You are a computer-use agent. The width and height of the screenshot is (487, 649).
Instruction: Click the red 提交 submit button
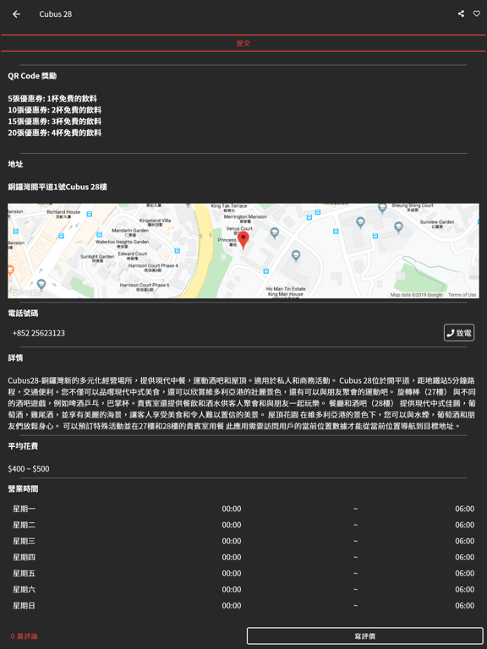pyautogui.click(x=243, y=43)
